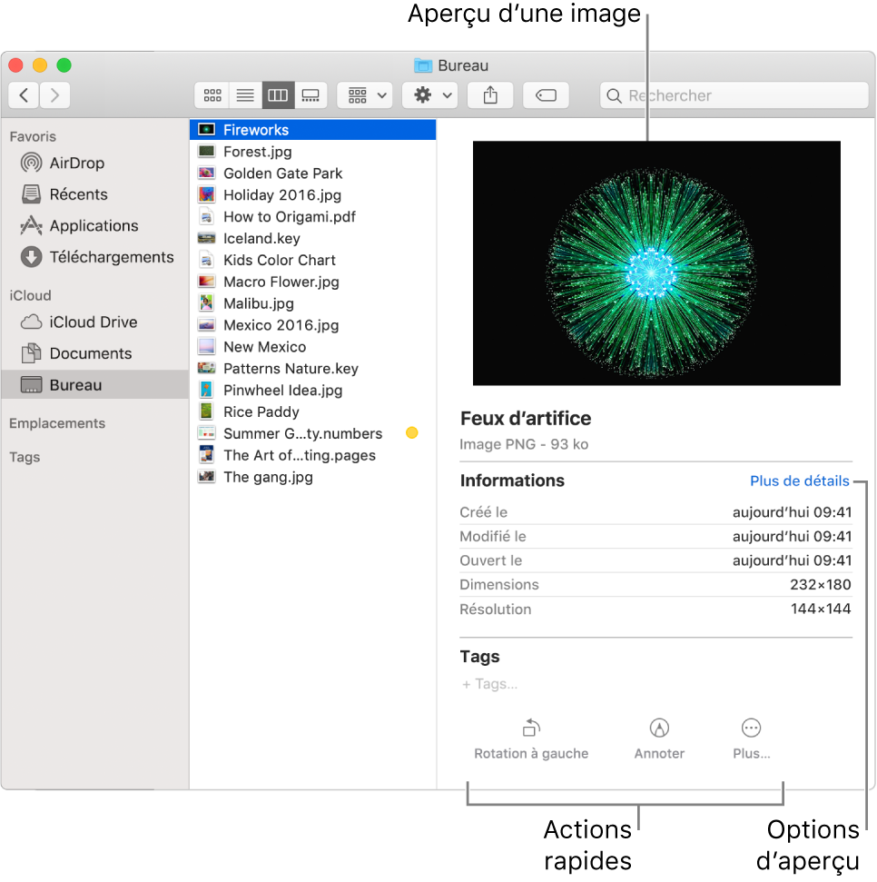Click the Feux d'artifice title in preview
877x882 pixels.
point(526,419)
